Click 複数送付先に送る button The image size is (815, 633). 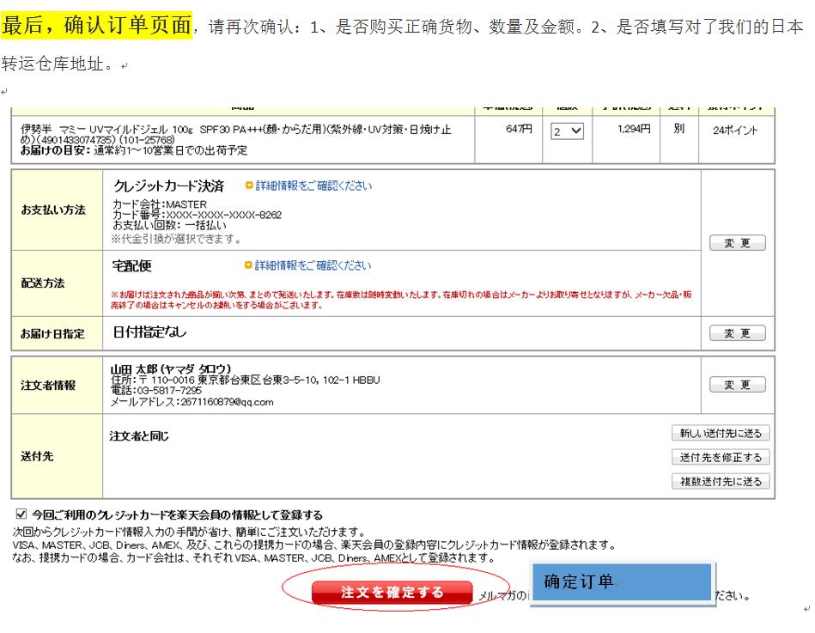[721, 481]
